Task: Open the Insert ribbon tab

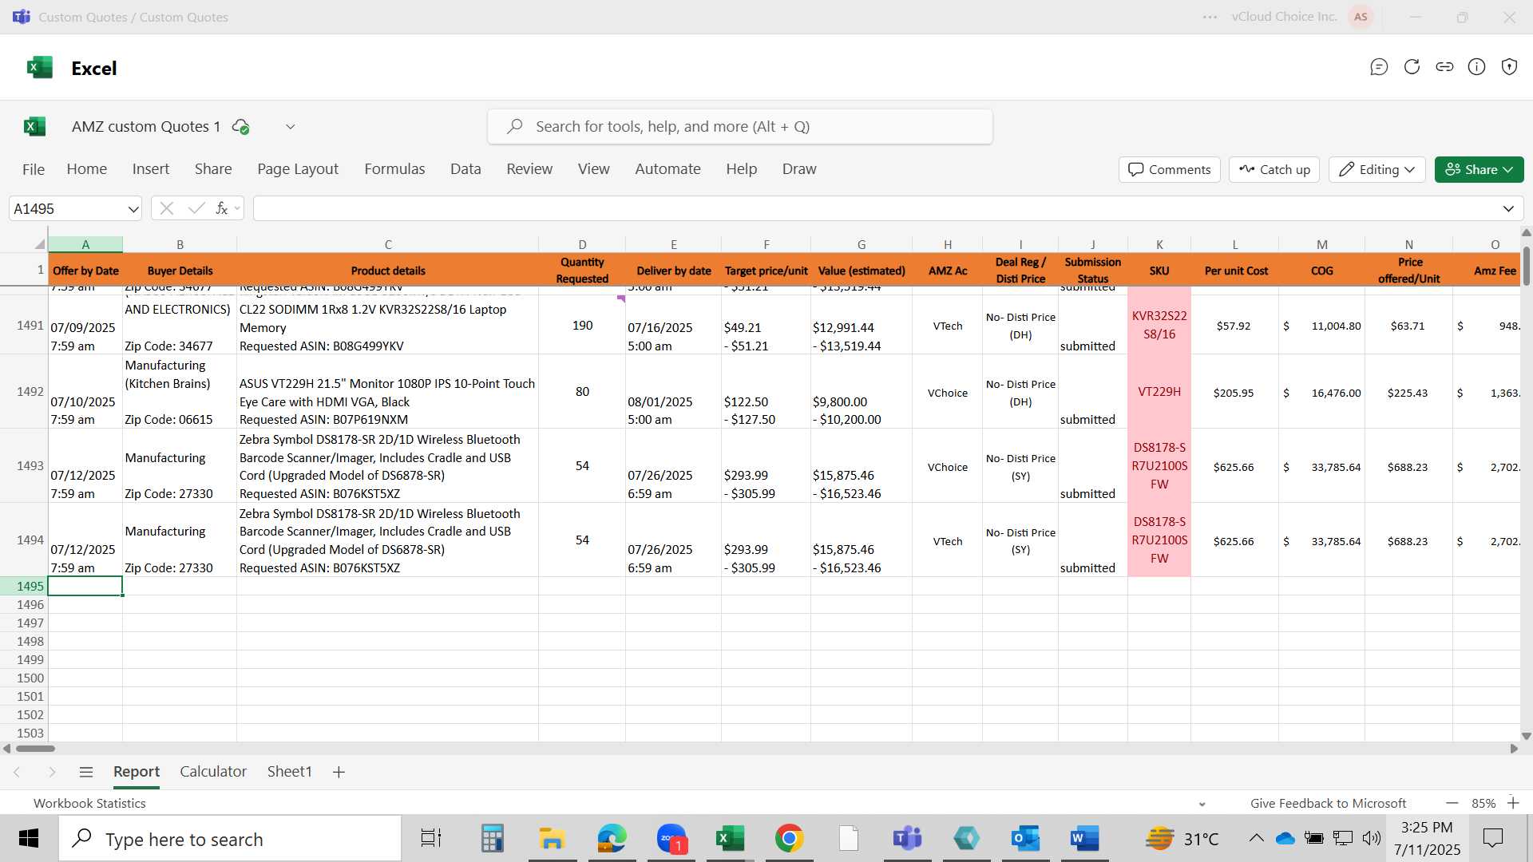Action: 151,169
